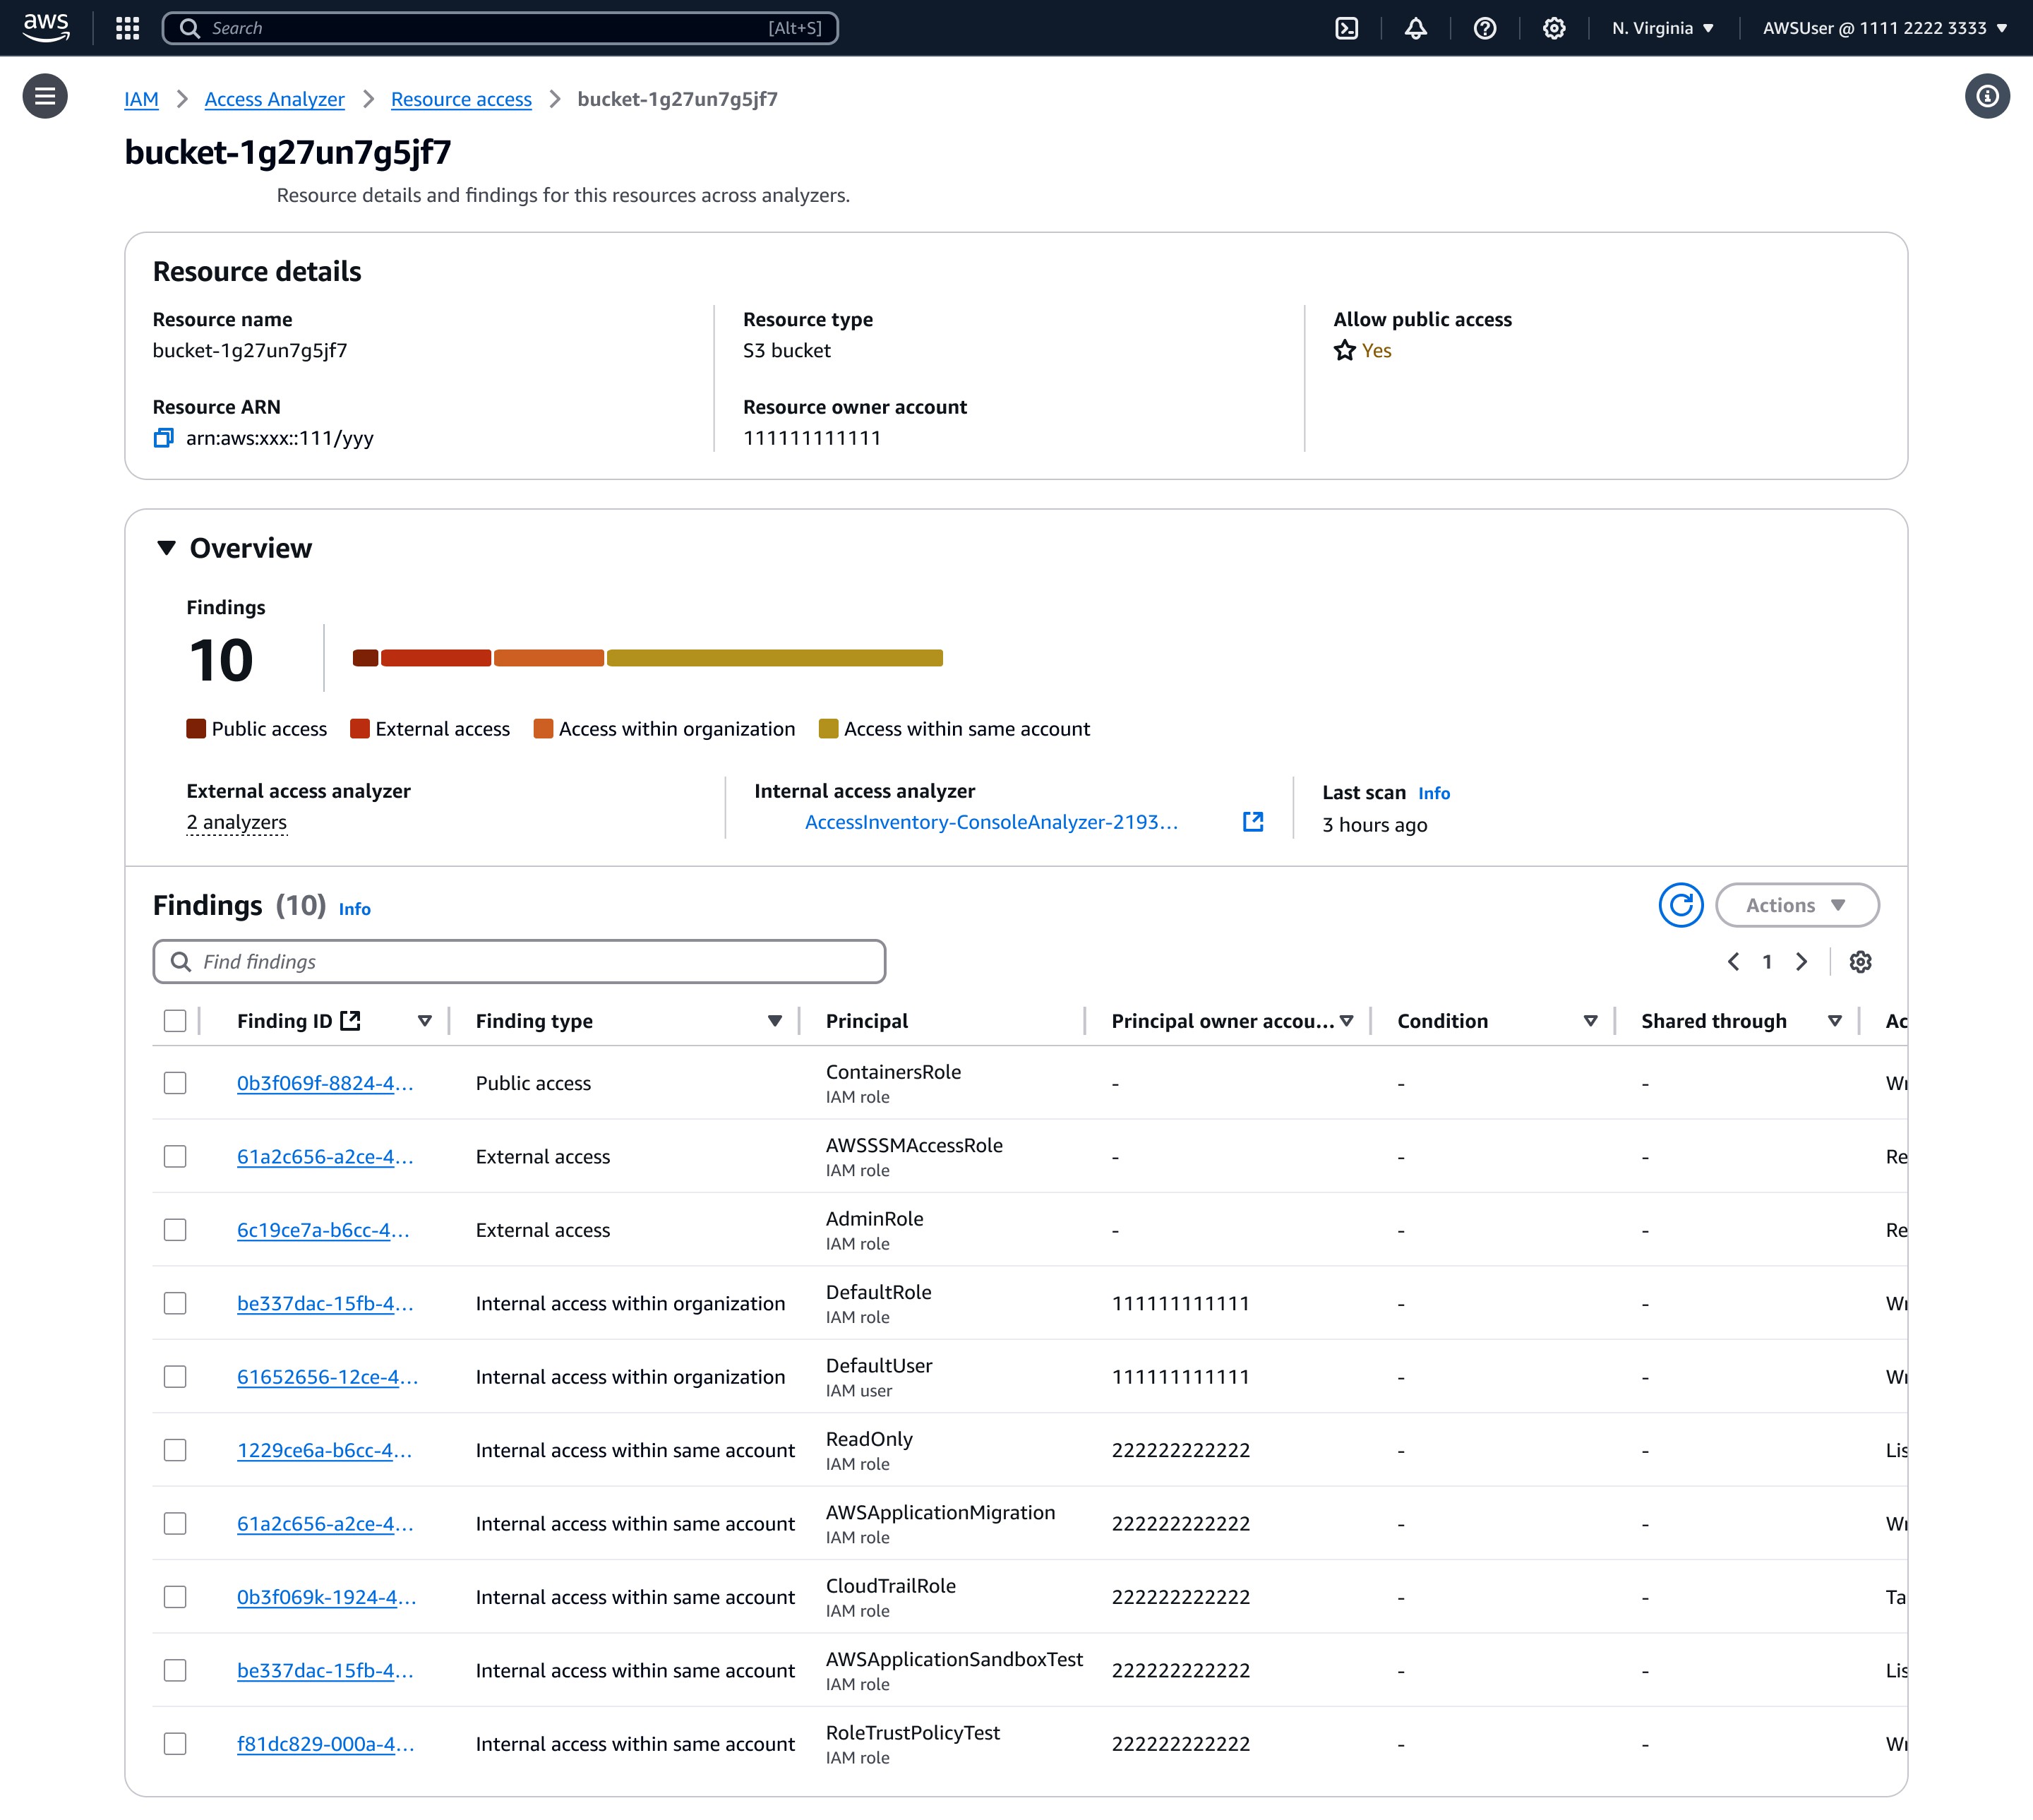
Task: Open AWS CloudShell terminal icon
Action: (x=1346, y=28)
